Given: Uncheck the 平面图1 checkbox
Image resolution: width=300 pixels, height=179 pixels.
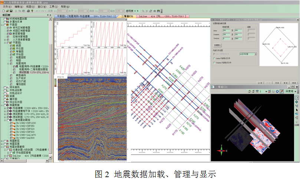Looking at the screenshot, I should [8, 43].
